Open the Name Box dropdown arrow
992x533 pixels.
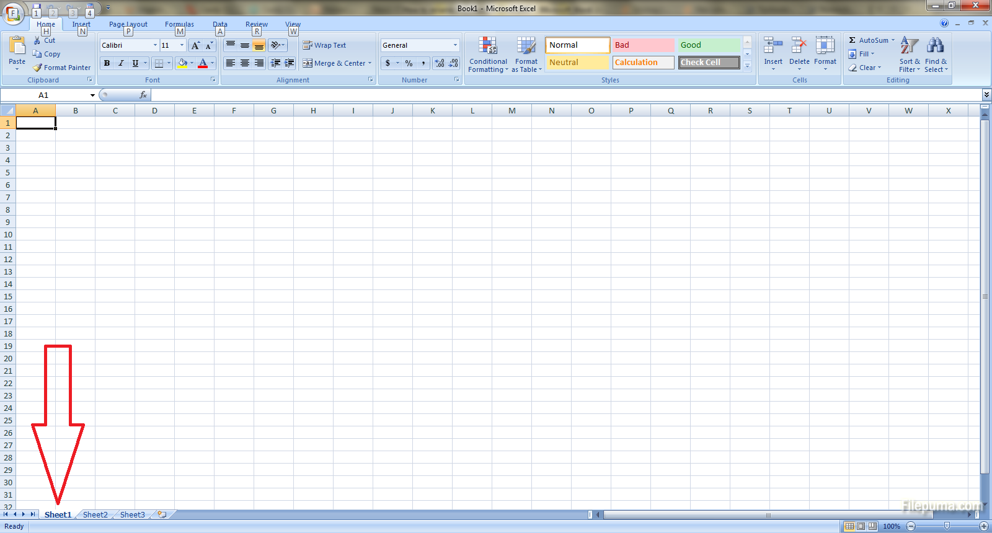[x=92, y=95]
